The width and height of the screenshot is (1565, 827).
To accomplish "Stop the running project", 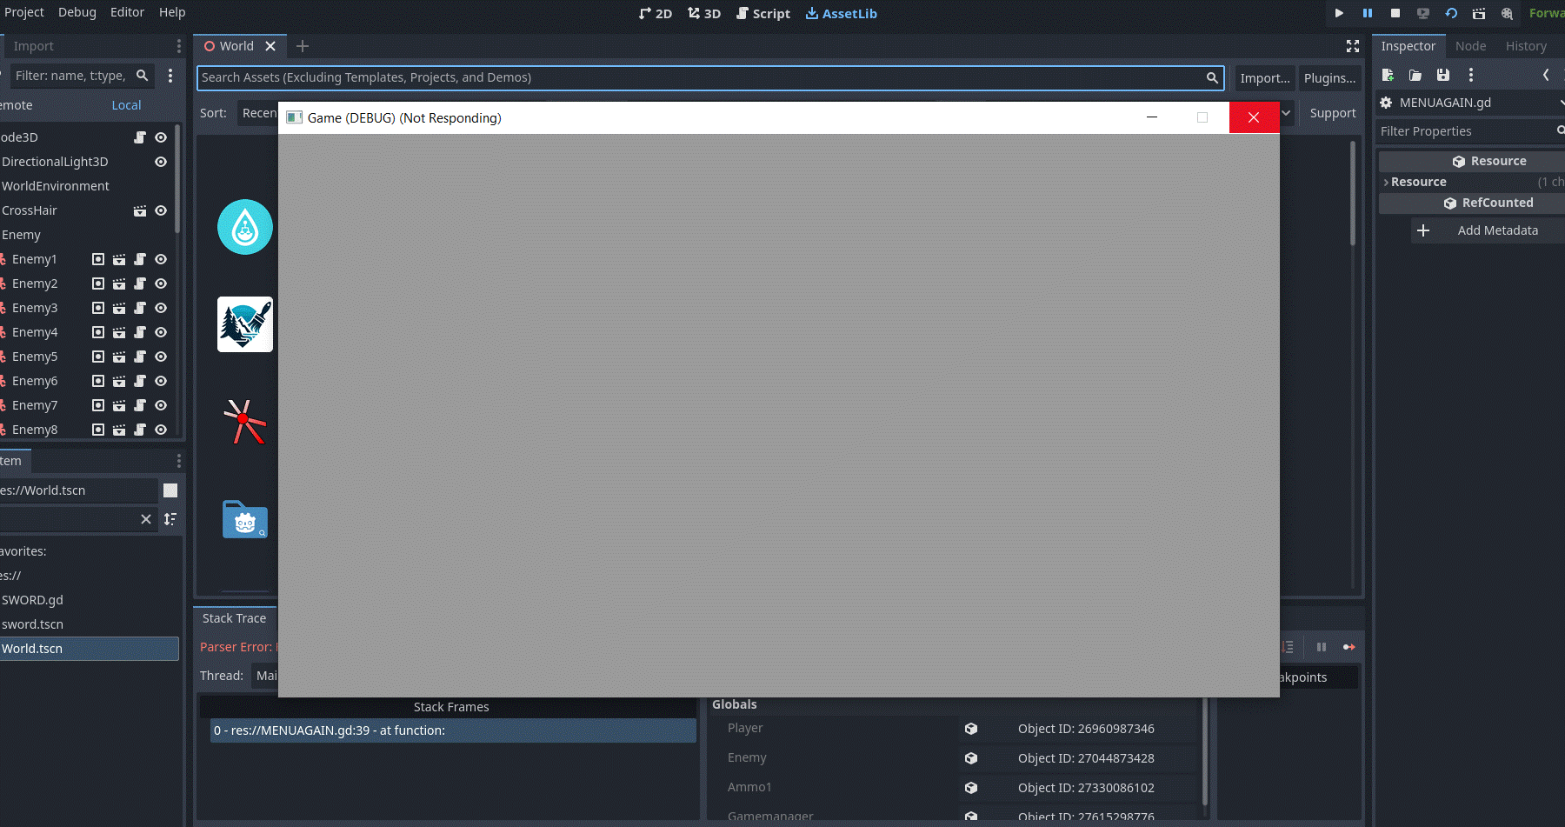I will click(1395, 13).
